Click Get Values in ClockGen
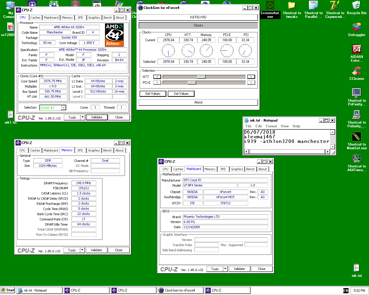This screenshot has height=295, width=369. pyautogui.click(x=153, y=94)
